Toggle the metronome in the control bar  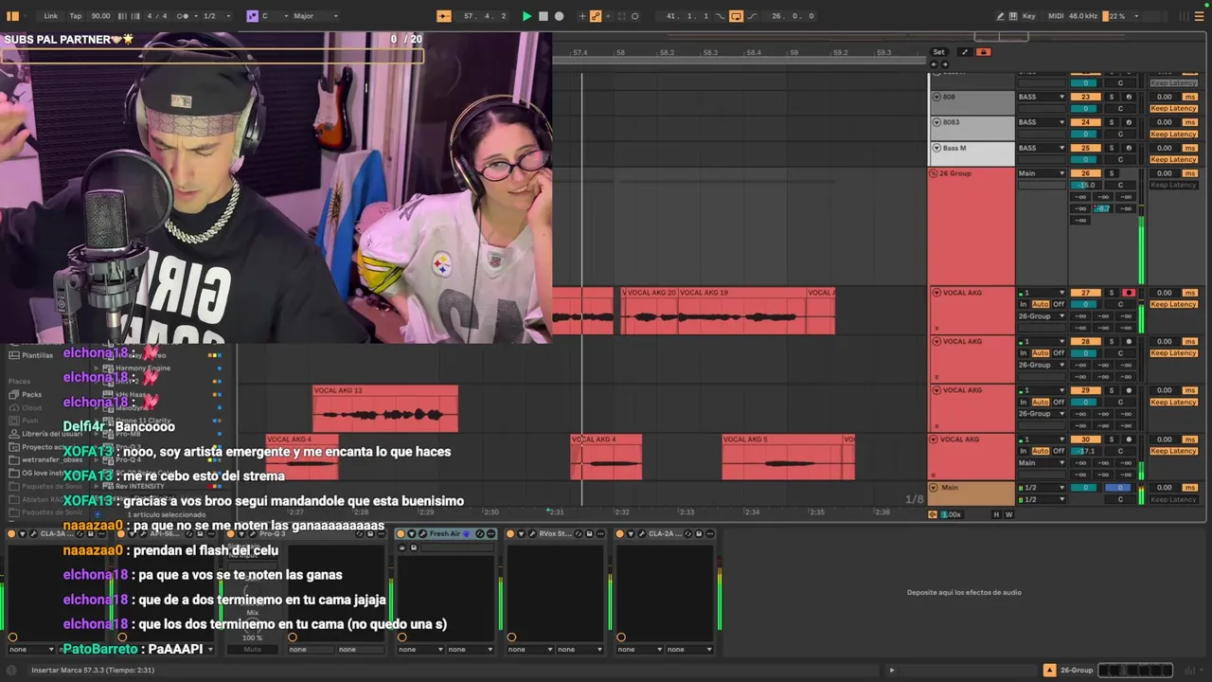(x=185, y=16)
